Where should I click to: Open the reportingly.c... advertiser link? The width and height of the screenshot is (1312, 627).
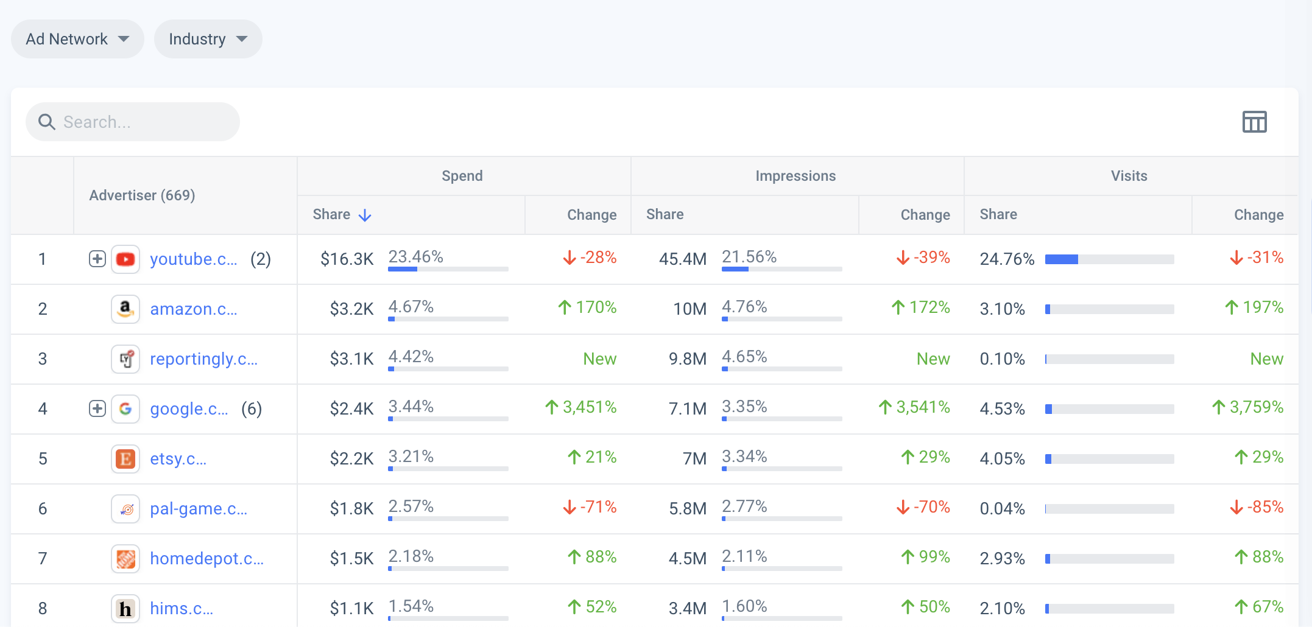tap(204, 359)
